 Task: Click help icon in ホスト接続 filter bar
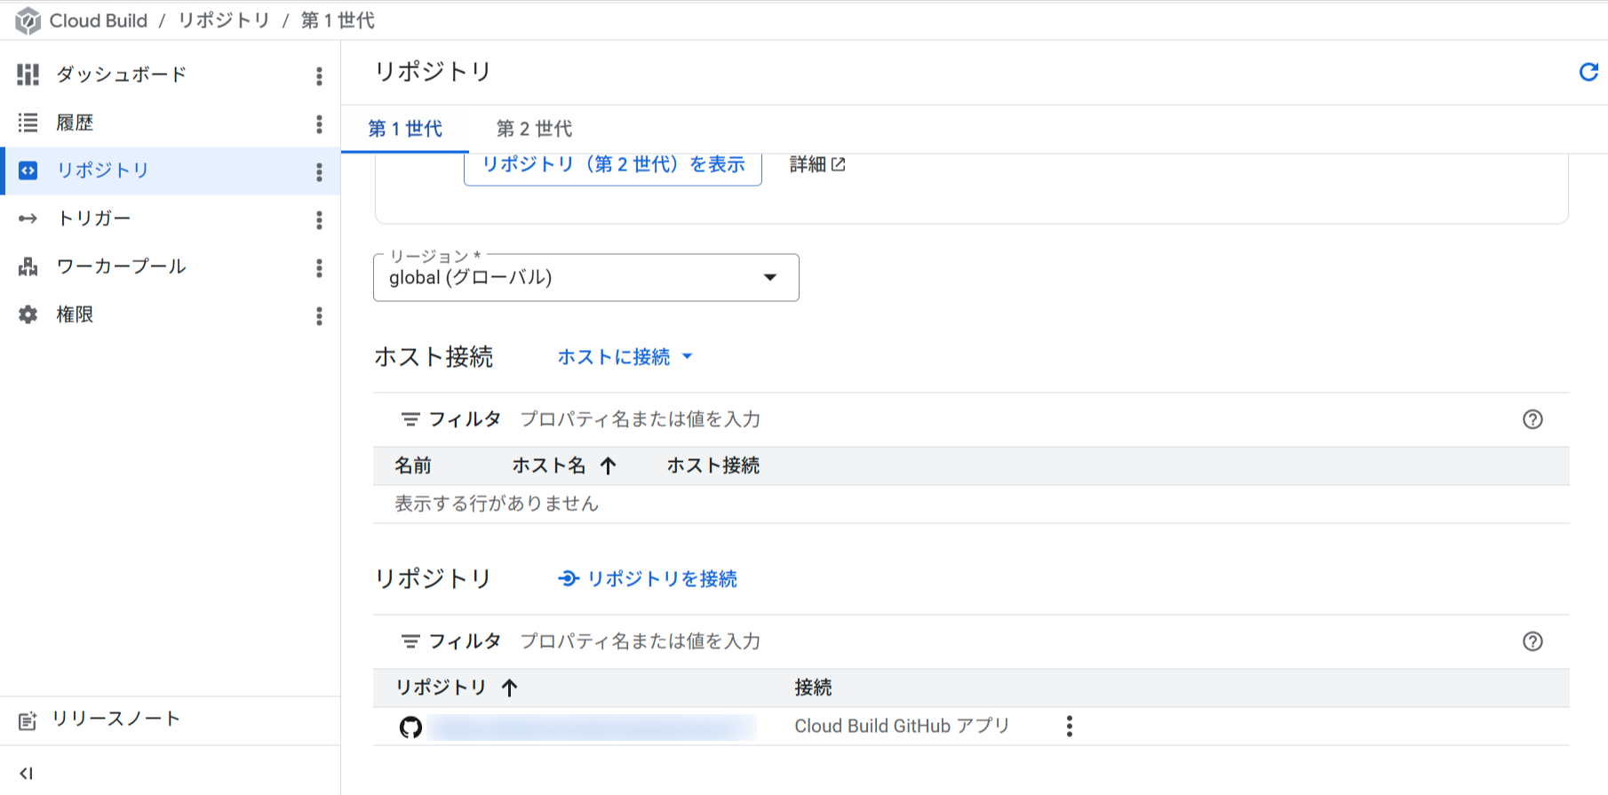tap(1532, 419)
